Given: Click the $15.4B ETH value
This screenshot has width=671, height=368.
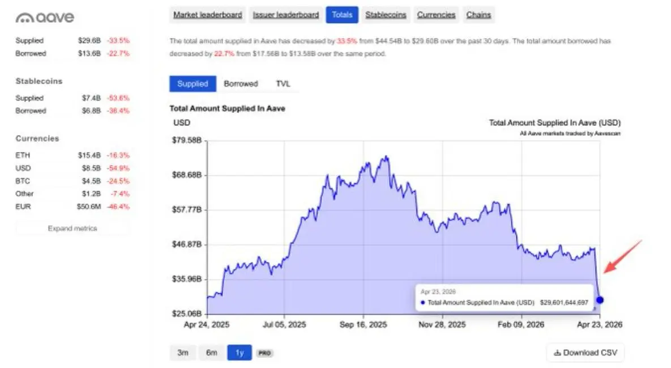Looking at the screenshot, I should click(x=89, y=155).
